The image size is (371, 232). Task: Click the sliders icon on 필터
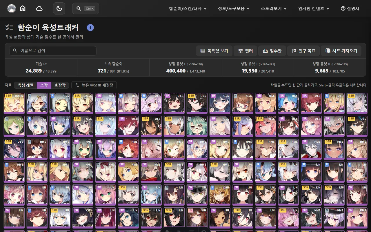(x=241, y=51)
